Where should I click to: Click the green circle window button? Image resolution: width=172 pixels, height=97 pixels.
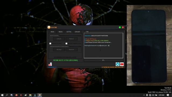(x=120, y=27)
